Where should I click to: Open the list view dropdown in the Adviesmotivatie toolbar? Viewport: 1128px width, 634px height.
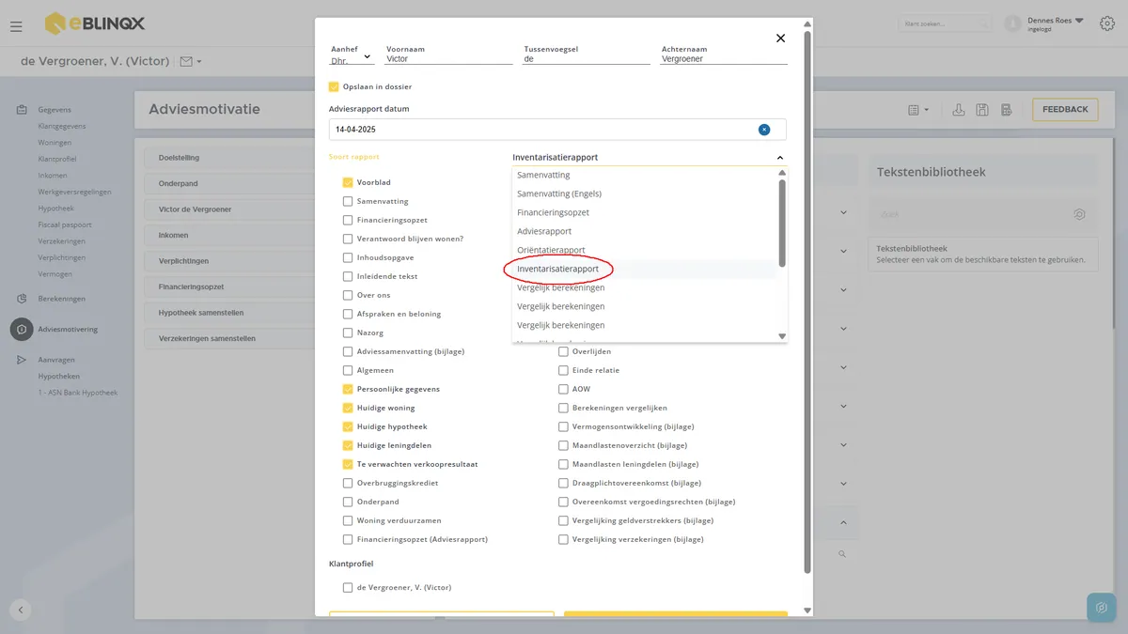[918, 110]
